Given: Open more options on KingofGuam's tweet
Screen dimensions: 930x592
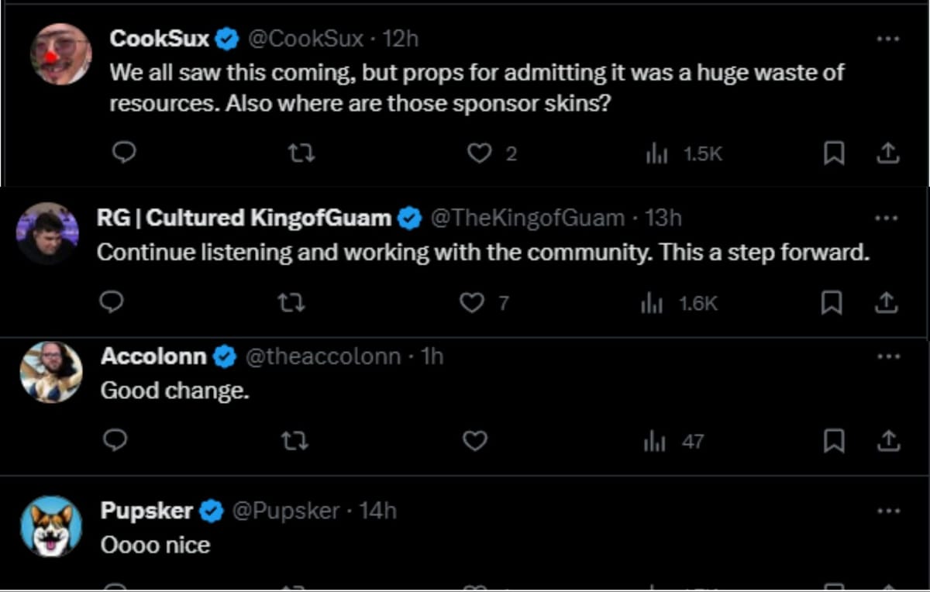Looking at the screenshot, I should coord(886,218).
